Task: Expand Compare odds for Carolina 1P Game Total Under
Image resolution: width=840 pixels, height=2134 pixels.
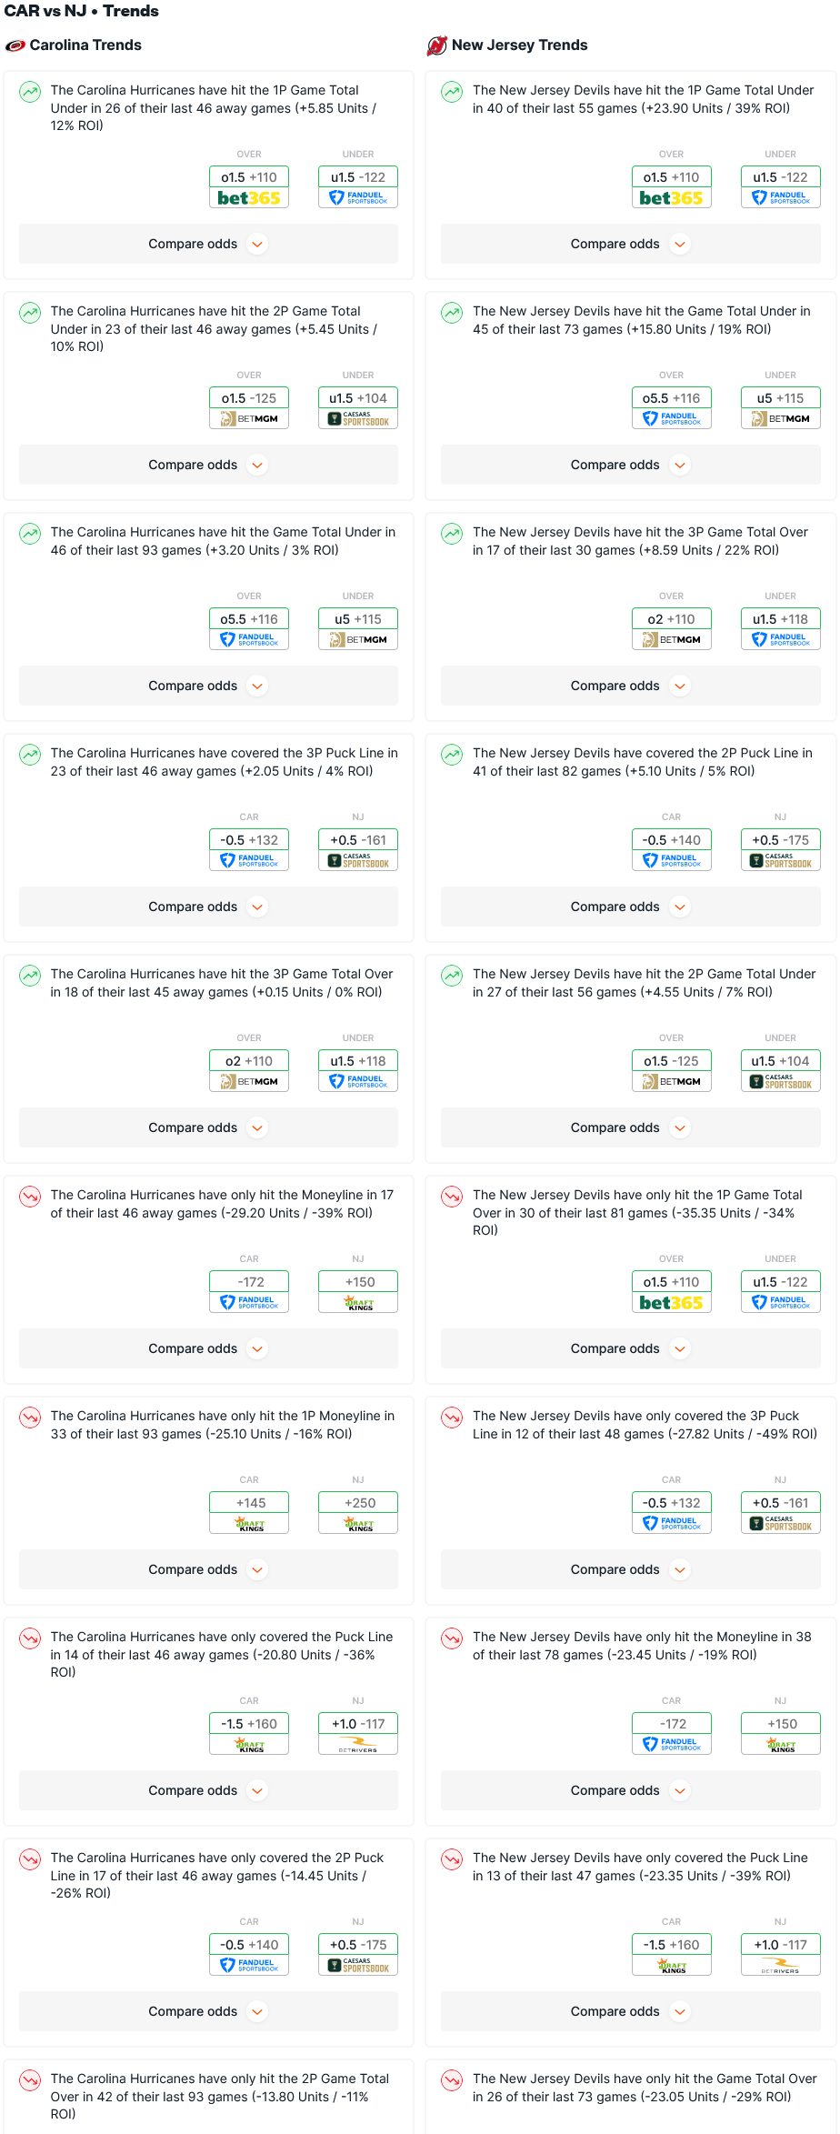Action: 208,244
